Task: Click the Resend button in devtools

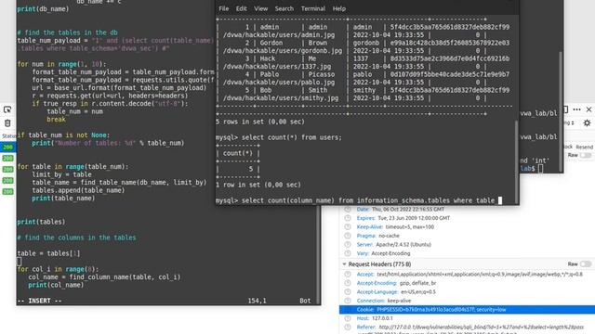Action: point(585,147)
